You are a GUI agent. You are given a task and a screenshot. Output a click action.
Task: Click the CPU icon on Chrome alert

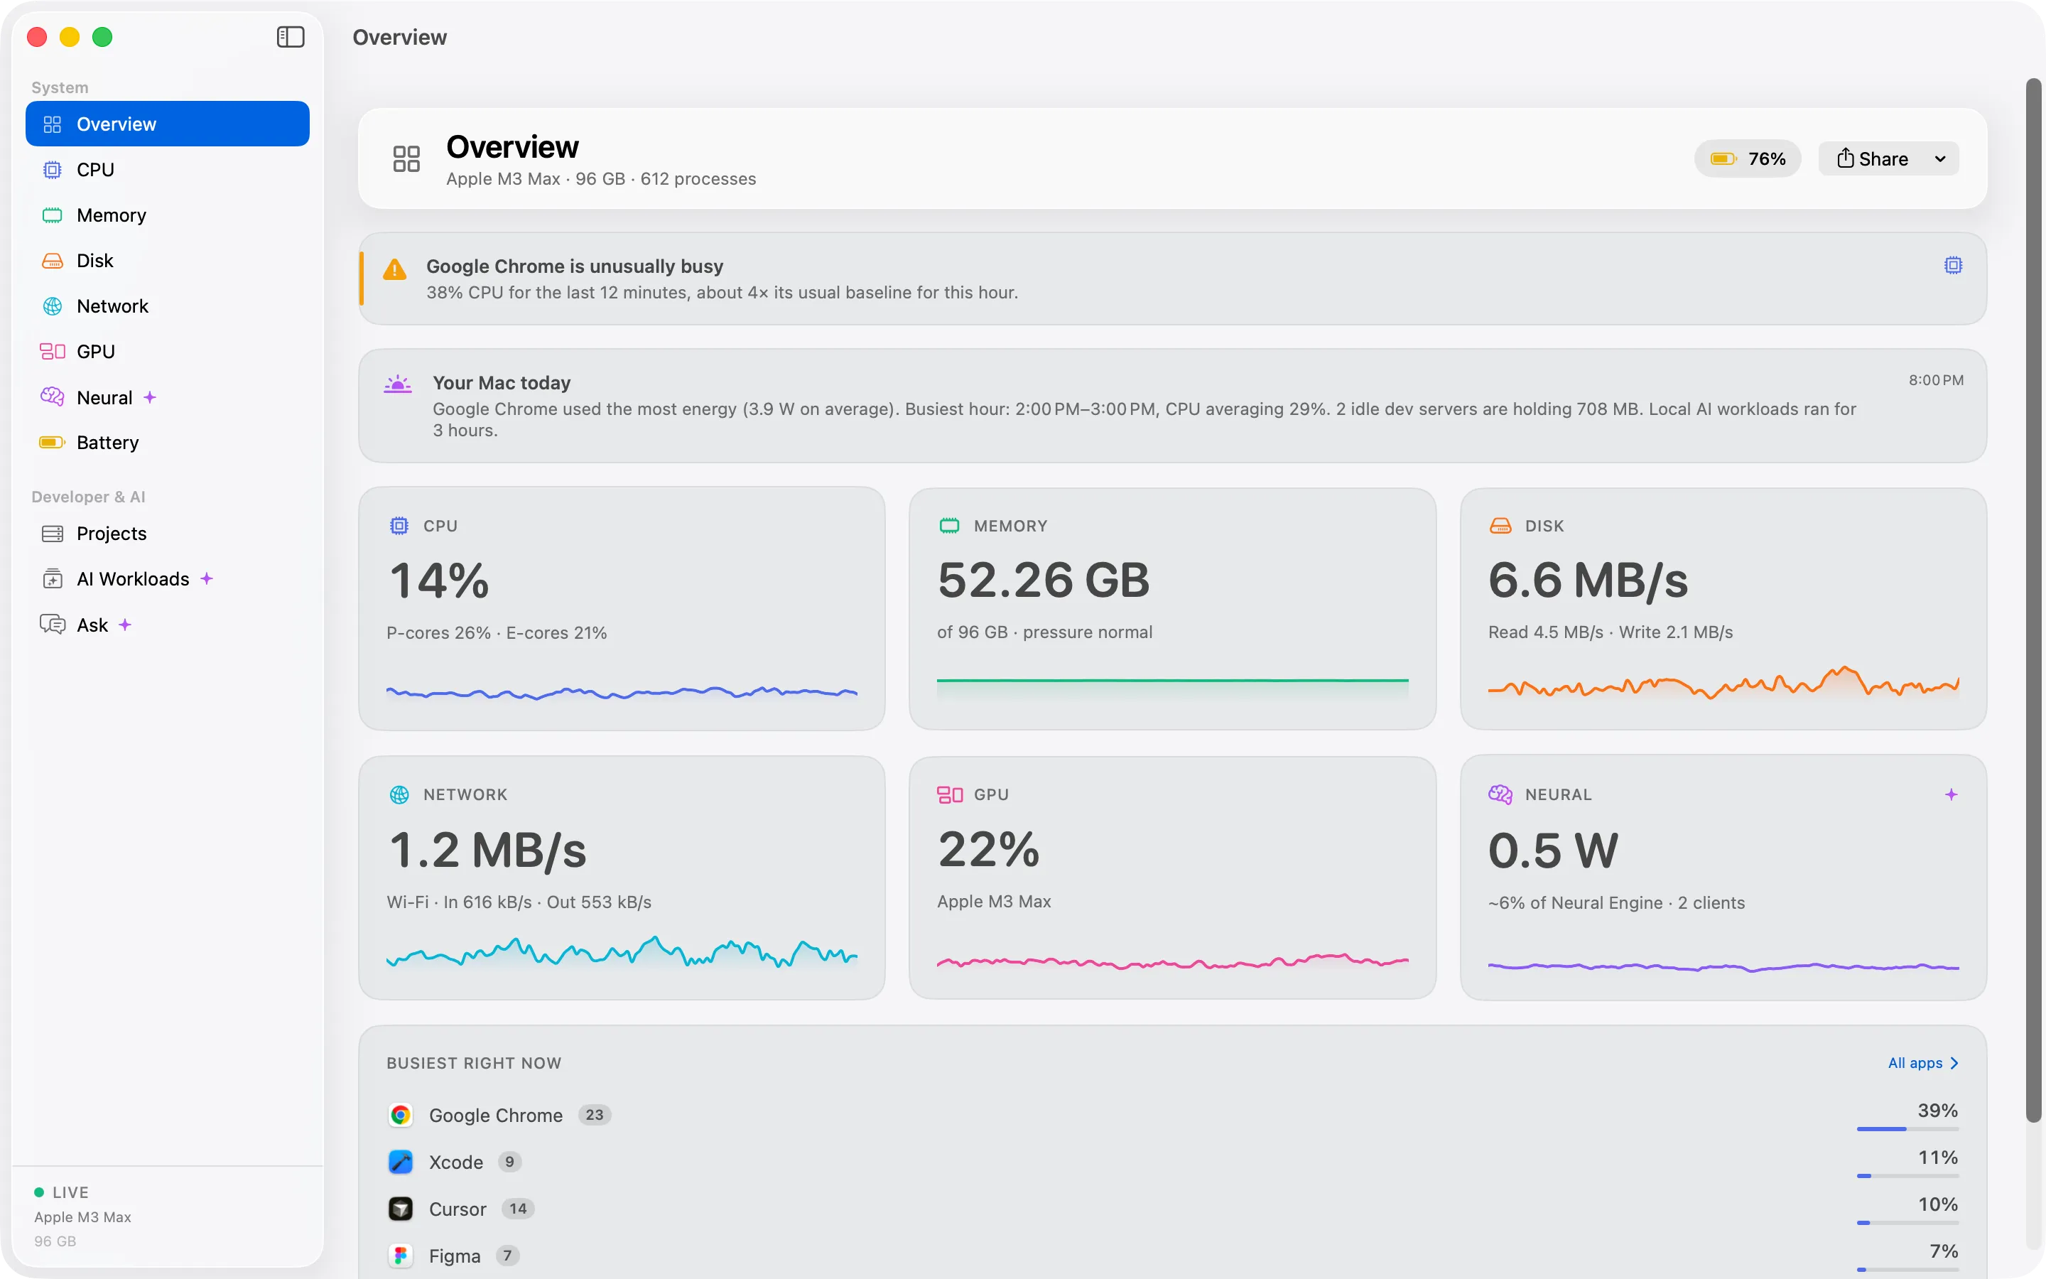1953,265
